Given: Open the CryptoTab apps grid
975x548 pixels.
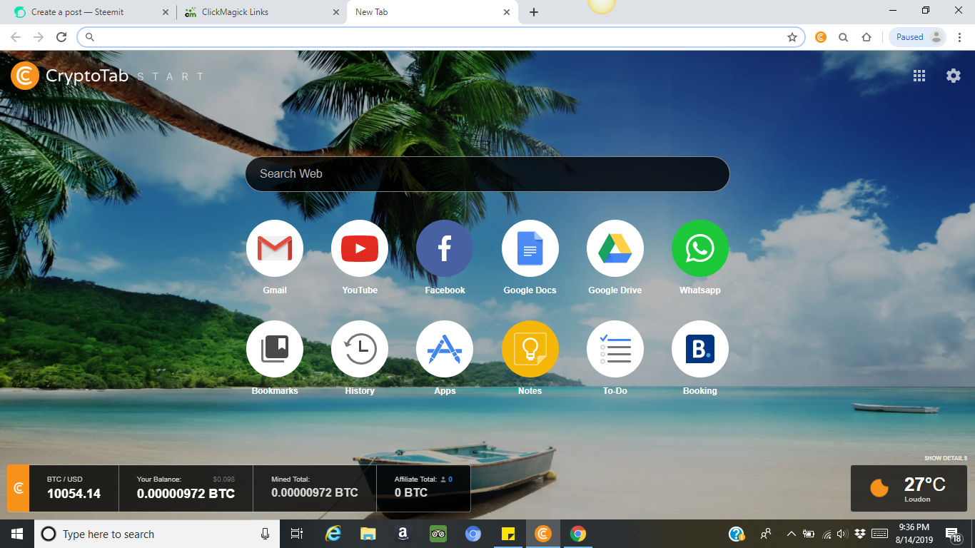Looking at the screenshot, I should [919, 76].
